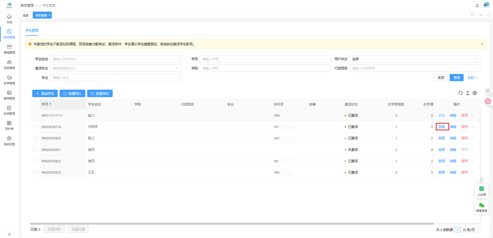This screenshot has height=238, width=493.
Task: Go to 班级管理 sidebar icon
Action: click(9, 64)
